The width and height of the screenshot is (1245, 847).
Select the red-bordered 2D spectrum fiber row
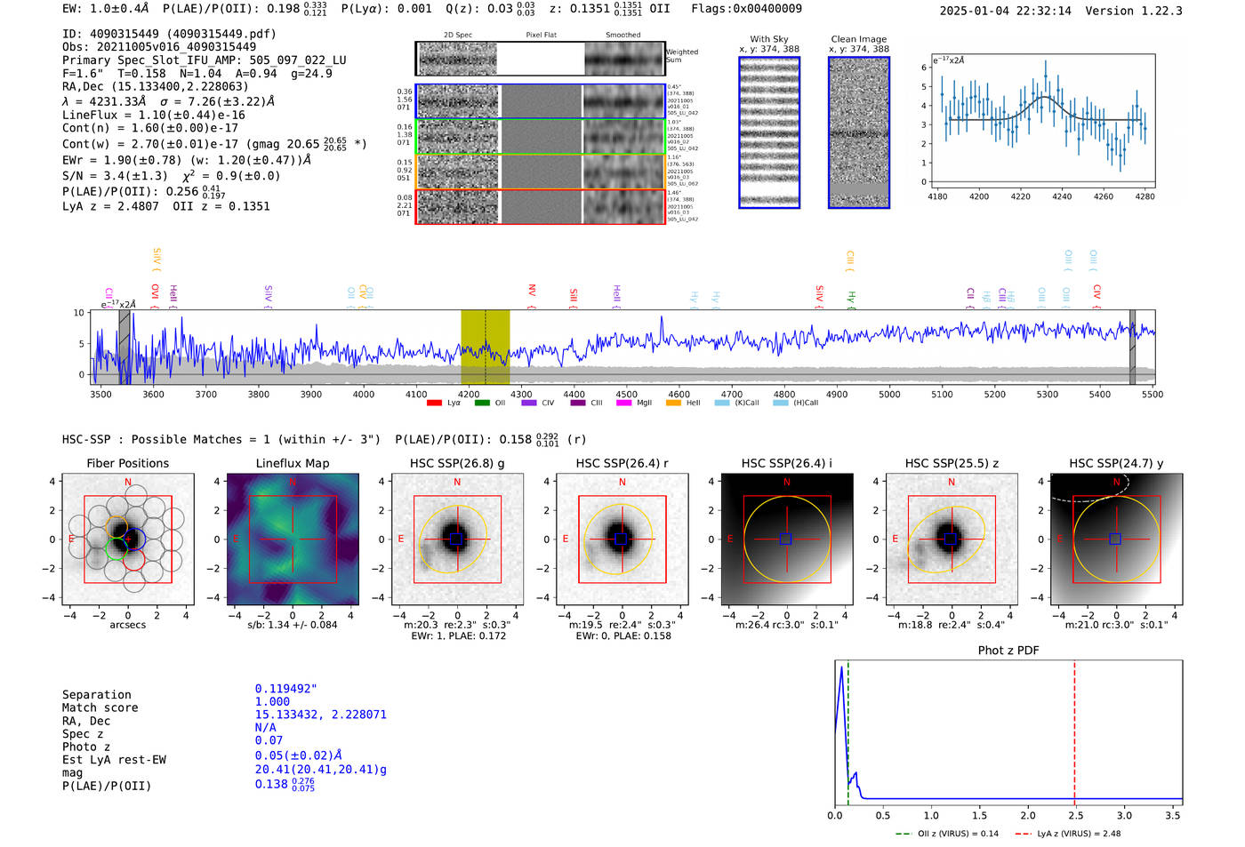(540, 206)
